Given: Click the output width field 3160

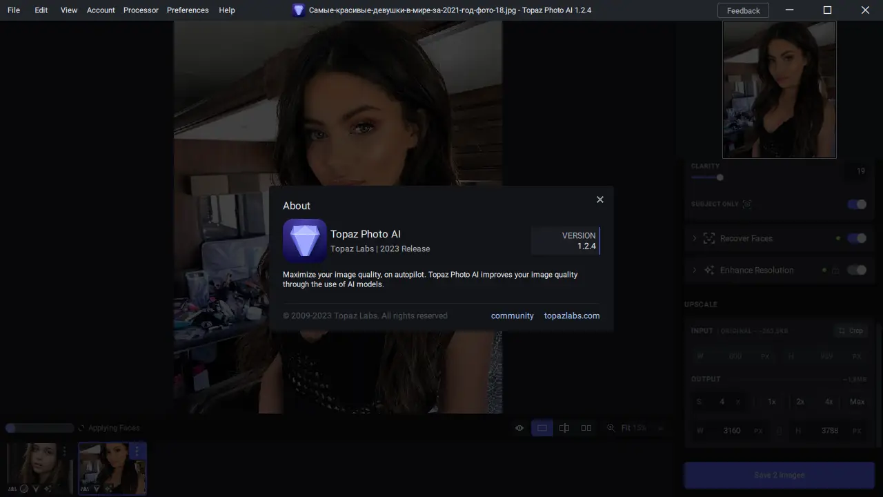Looking at the screenshot, I should [732, 431].
